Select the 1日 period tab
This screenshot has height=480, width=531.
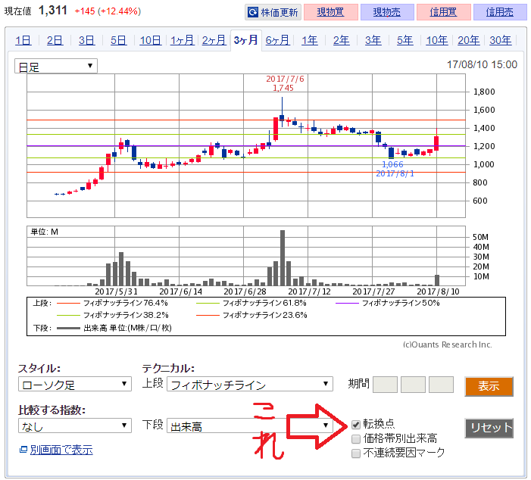[23, 40]
